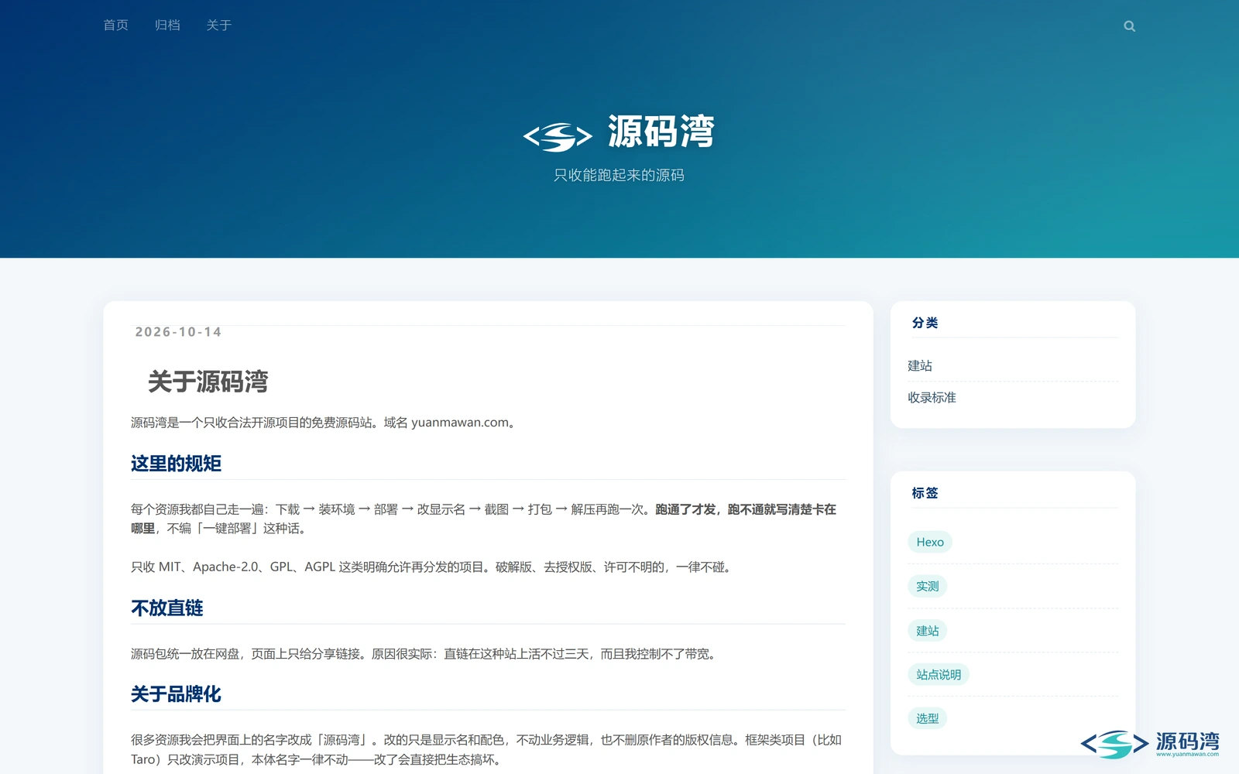Click the tagline 只收能跑起来的源码
The width and height of the screenshot is (1239, 774).
[619, 176]
